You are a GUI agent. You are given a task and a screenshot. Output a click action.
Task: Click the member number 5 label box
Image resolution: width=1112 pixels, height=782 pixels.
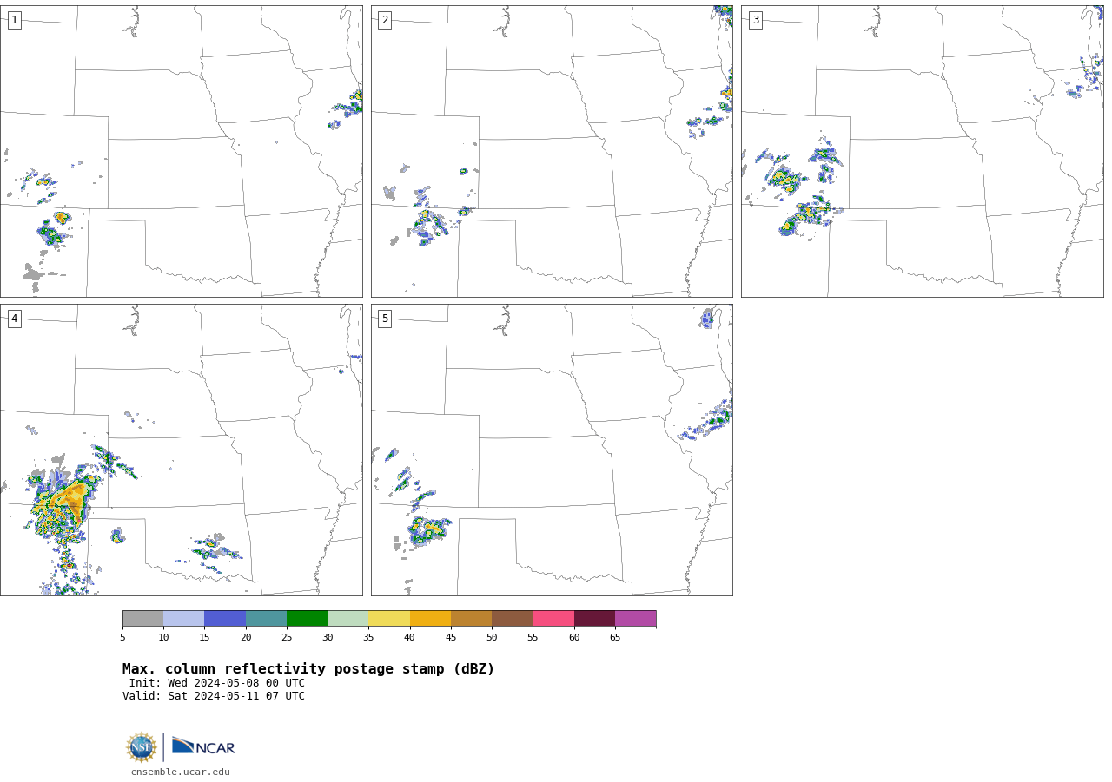pyautogui.click(x=385, y=319)
